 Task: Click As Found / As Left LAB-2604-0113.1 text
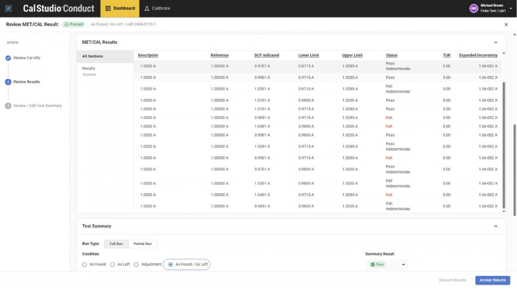(123, 25)
